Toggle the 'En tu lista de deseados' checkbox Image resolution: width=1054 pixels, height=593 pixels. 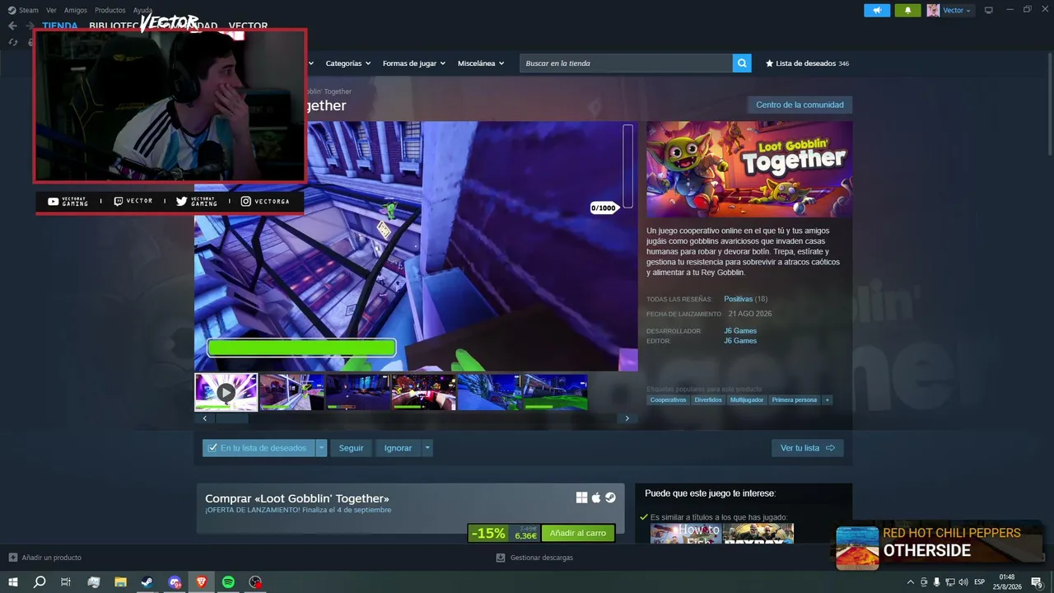point(212,448)
